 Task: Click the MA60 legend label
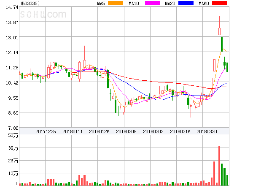tap(204, 3)
